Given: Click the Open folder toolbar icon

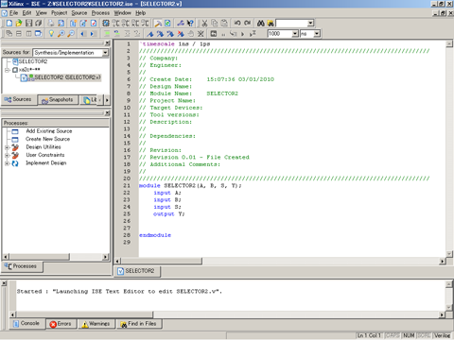Looking at the screenshot, I should click(x=19, y=23).
